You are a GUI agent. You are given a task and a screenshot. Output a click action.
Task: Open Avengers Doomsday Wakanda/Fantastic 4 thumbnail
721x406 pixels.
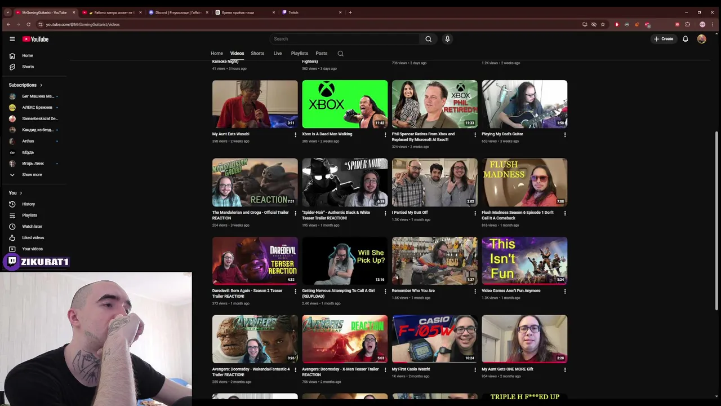click(255, 339)
